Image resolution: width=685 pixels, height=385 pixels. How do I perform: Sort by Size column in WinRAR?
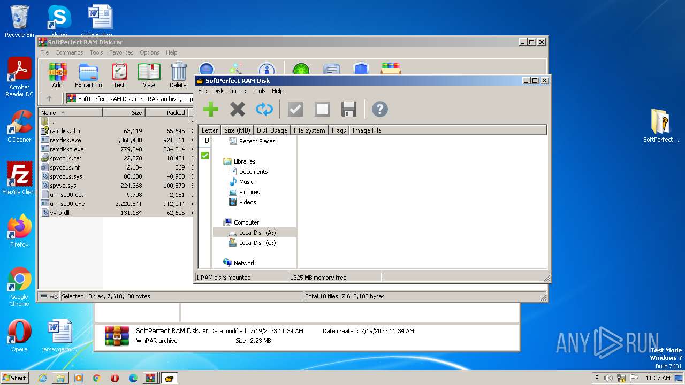[x=124, y=113]
